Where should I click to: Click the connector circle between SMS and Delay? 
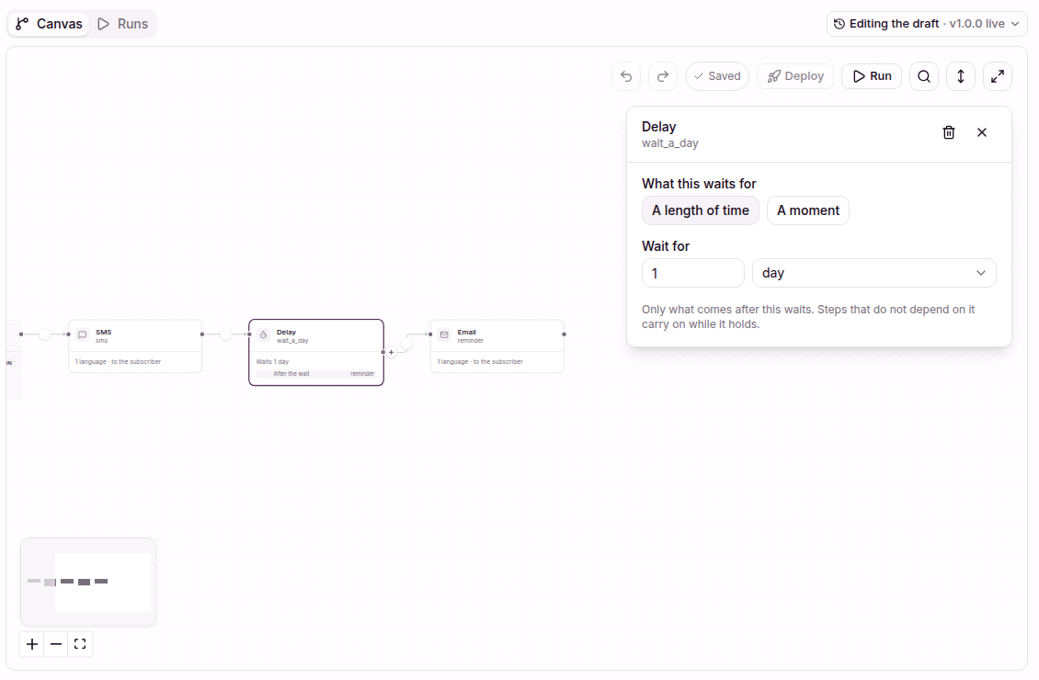(225, 334)
